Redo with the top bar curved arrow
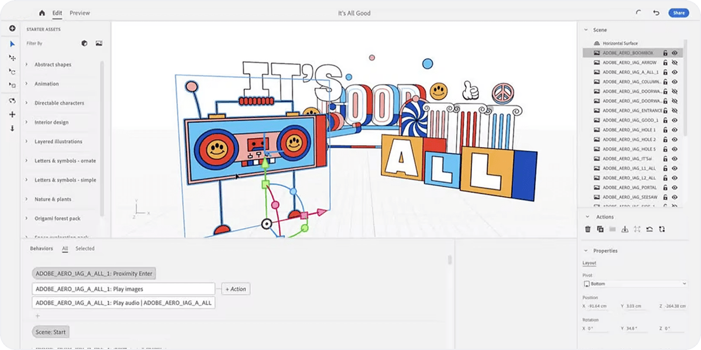 (x=638, y=13)
